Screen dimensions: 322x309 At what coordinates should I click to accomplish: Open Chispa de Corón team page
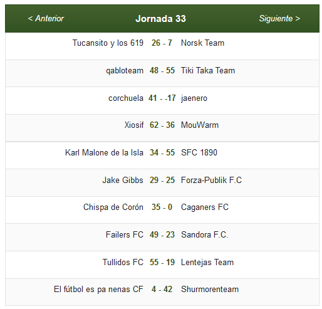(x=113, y=207)
